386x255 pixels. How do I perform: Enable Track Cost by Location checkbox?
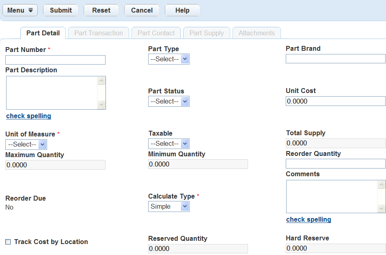coord(8,242)
